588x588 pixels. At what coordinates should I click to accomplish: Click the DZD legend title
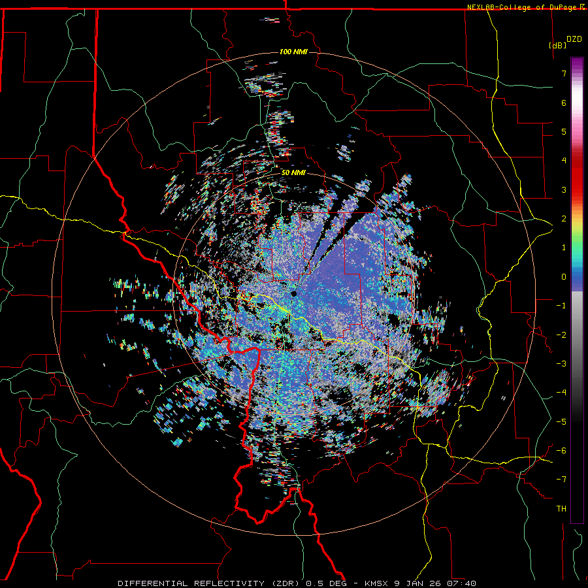coord(574,39)
